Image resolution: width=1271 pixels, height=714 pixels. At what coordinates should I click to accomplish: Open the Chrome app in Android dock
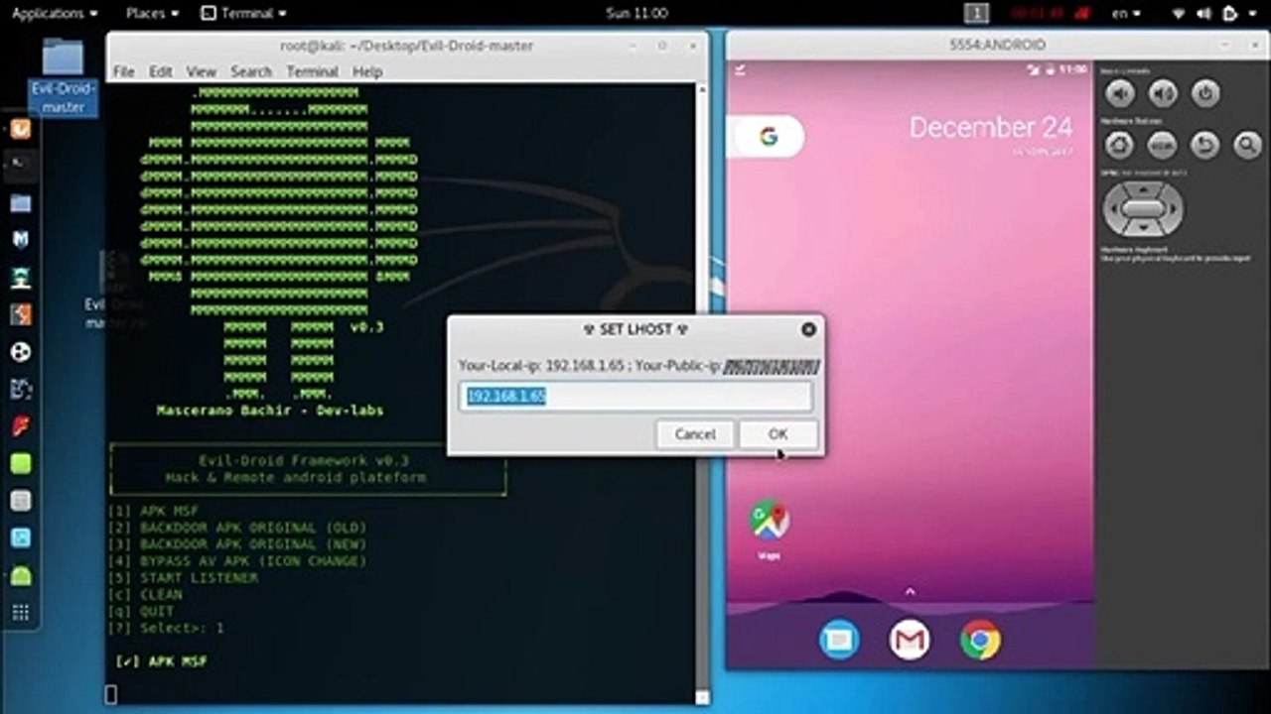pyautogui.click(x=980, y=640)
